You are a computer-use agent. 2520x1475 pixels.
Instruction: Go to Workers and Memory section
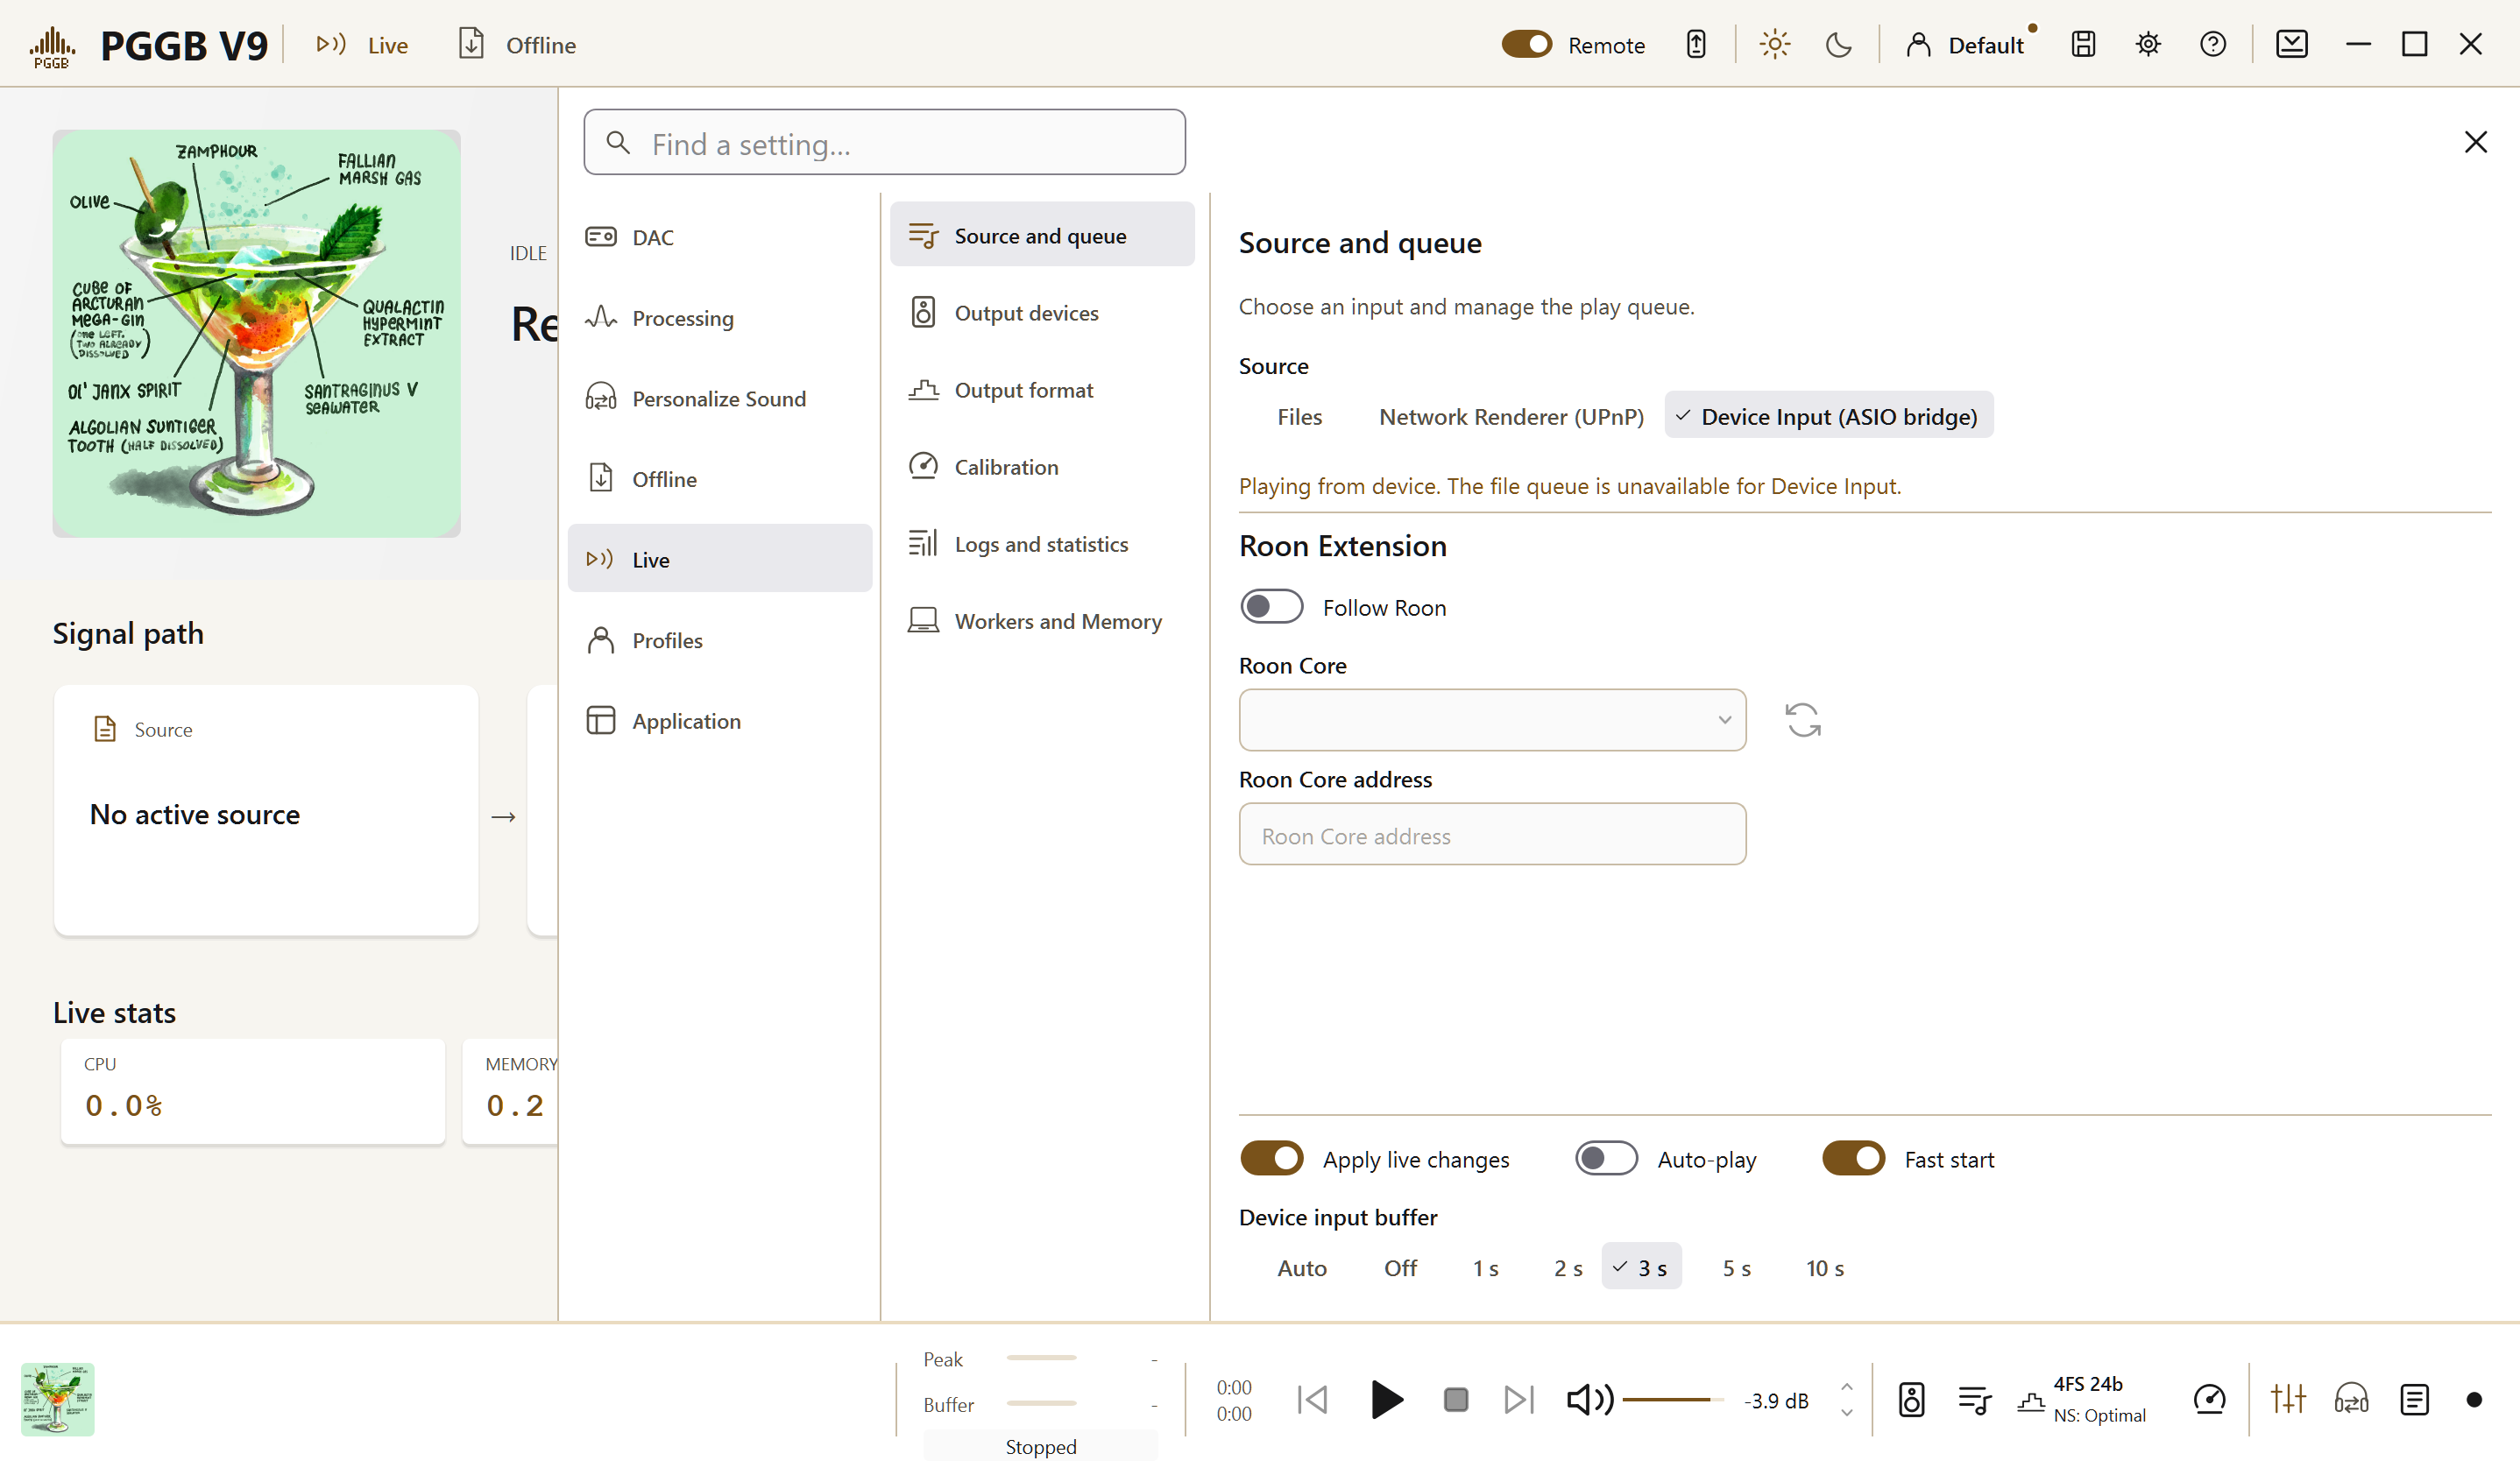(1042, 621)
